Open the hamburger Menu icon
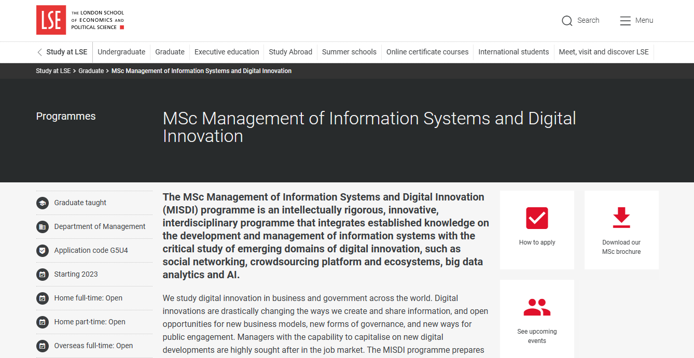The height and width of the screenshot is (358, 694). click(x=625, y=21)
